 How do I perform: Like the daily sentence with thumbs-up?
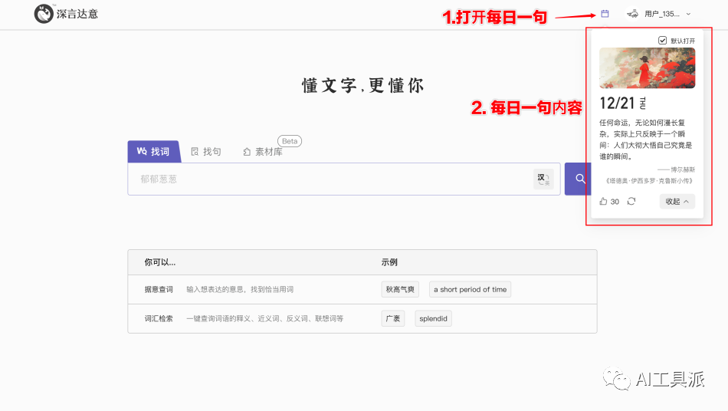603,201
